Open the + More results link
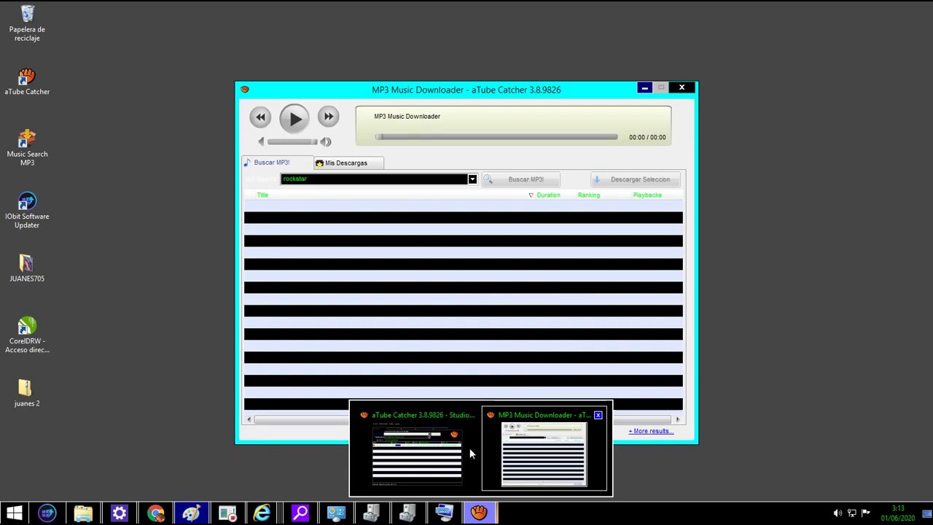The image size is (933, 525). [x=651, y=431]
